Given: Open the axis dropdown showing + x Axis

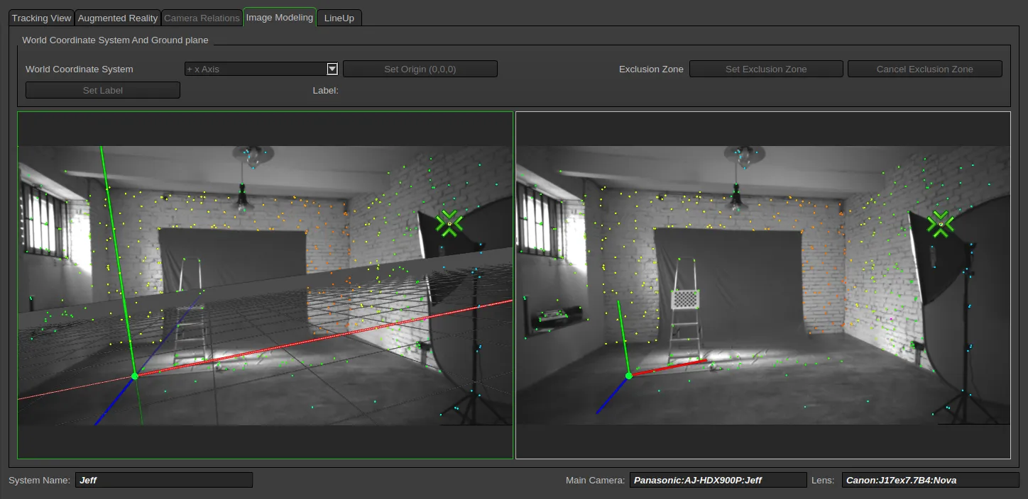Looking at the screenshot, I should (261, 69).
